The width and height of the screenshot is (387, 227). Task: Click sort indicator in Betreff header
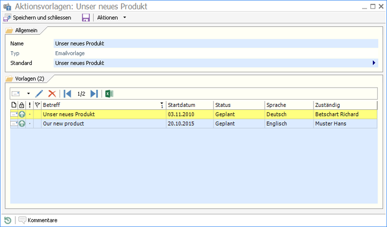(x=162, y=105)
